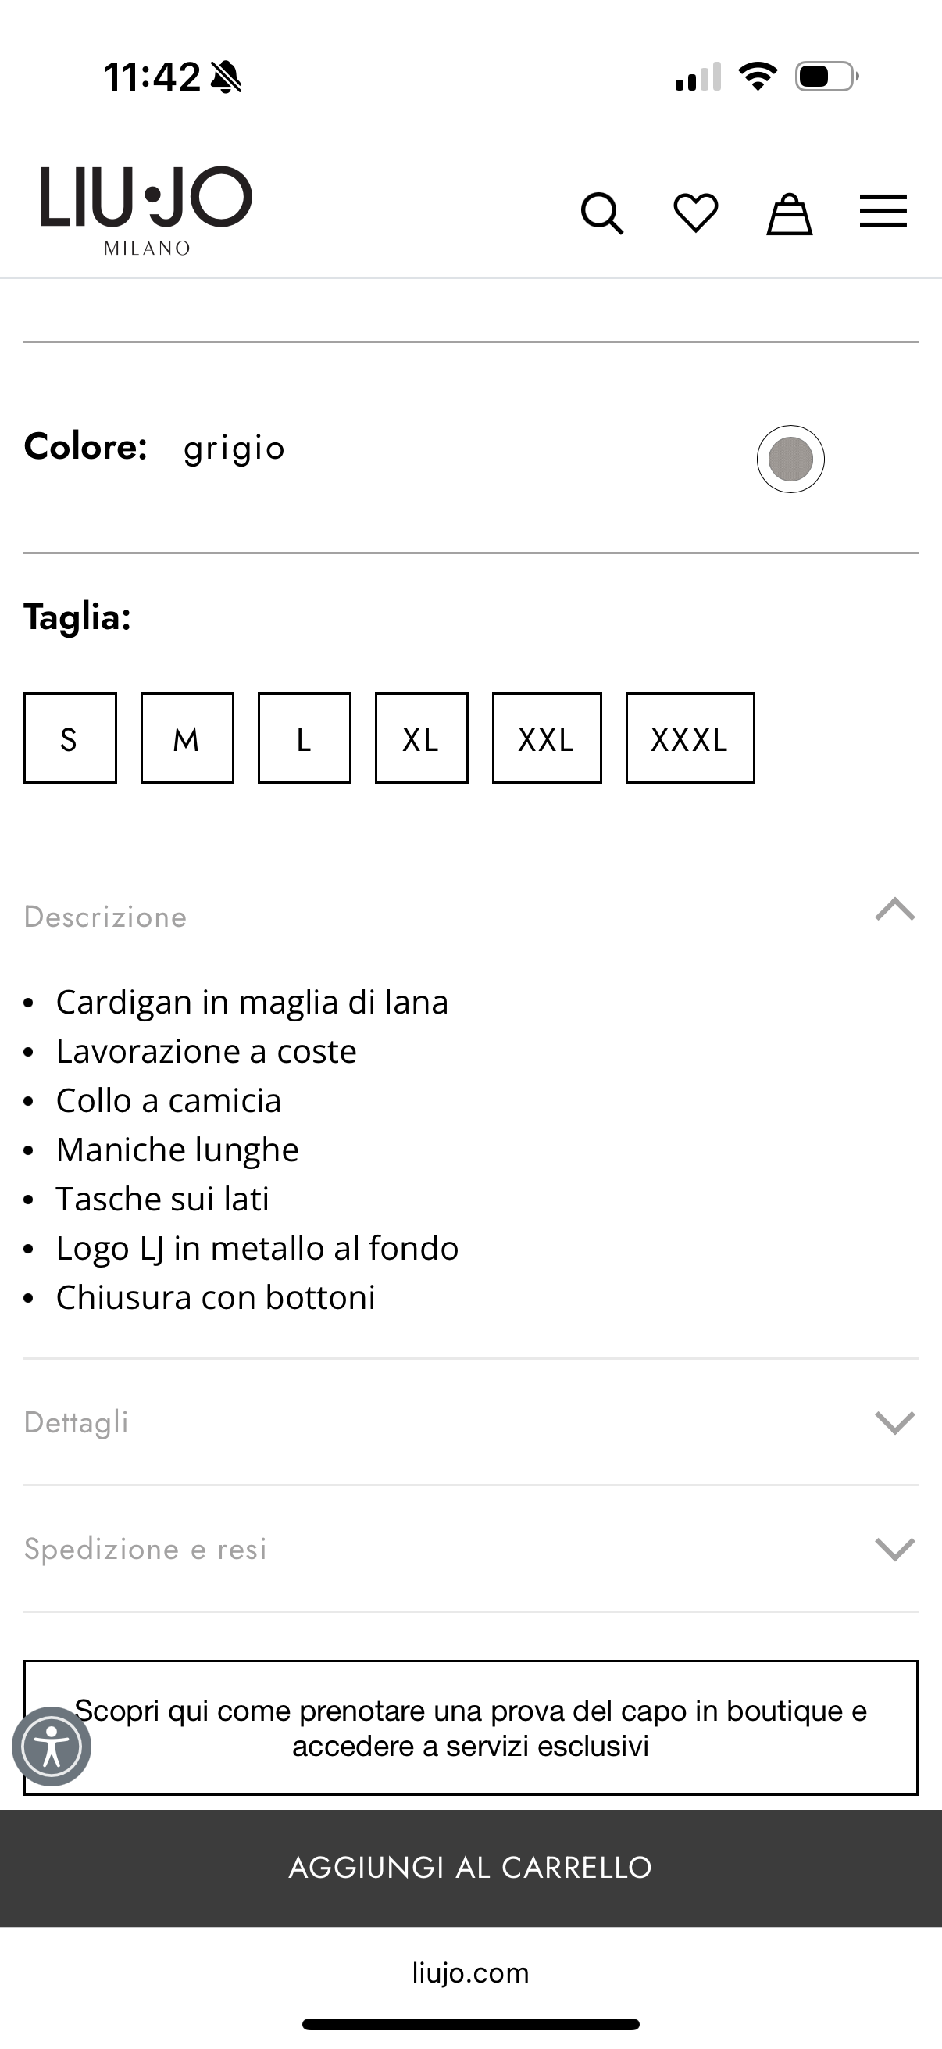Open the boutique fitting booking link

(x=470, y=1728)
